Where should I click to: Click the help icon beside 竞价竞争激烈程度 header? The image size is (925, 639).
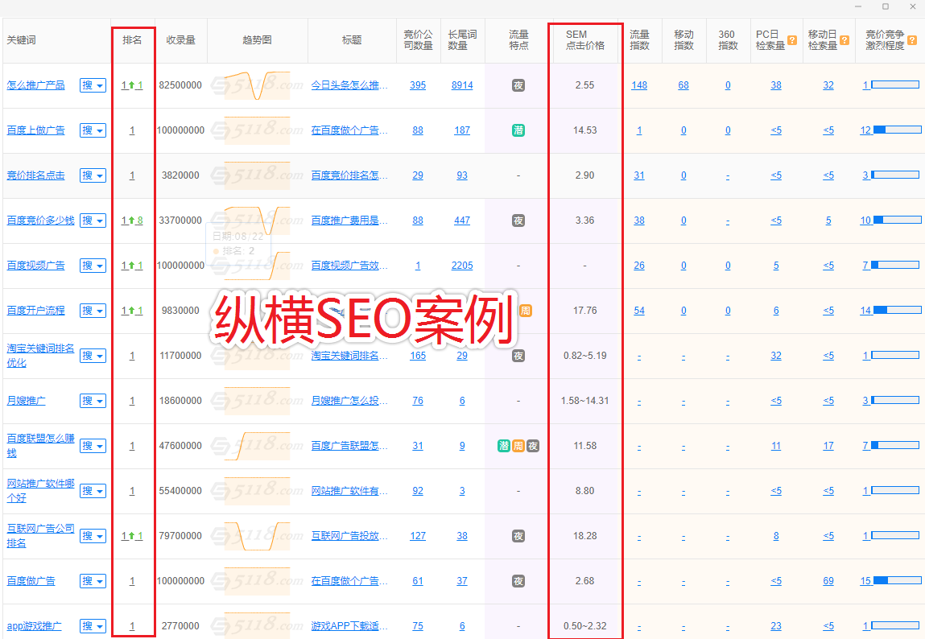912,40
